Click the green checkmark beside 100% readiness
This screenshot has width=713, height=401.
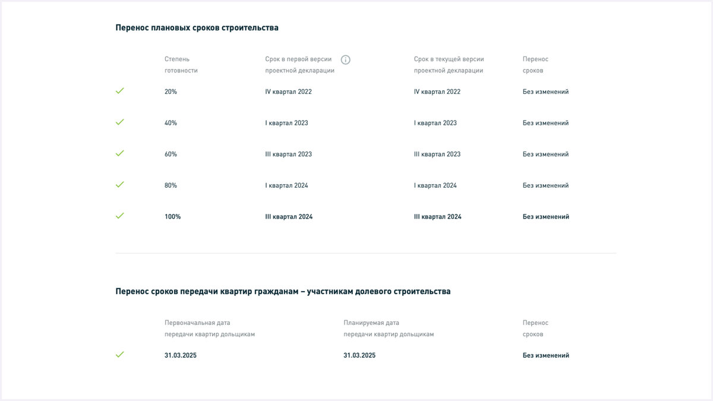click(x=120, y=216)
